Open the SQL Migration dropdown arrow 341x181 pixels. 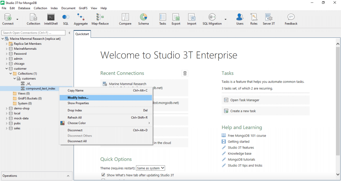(225, 19)
